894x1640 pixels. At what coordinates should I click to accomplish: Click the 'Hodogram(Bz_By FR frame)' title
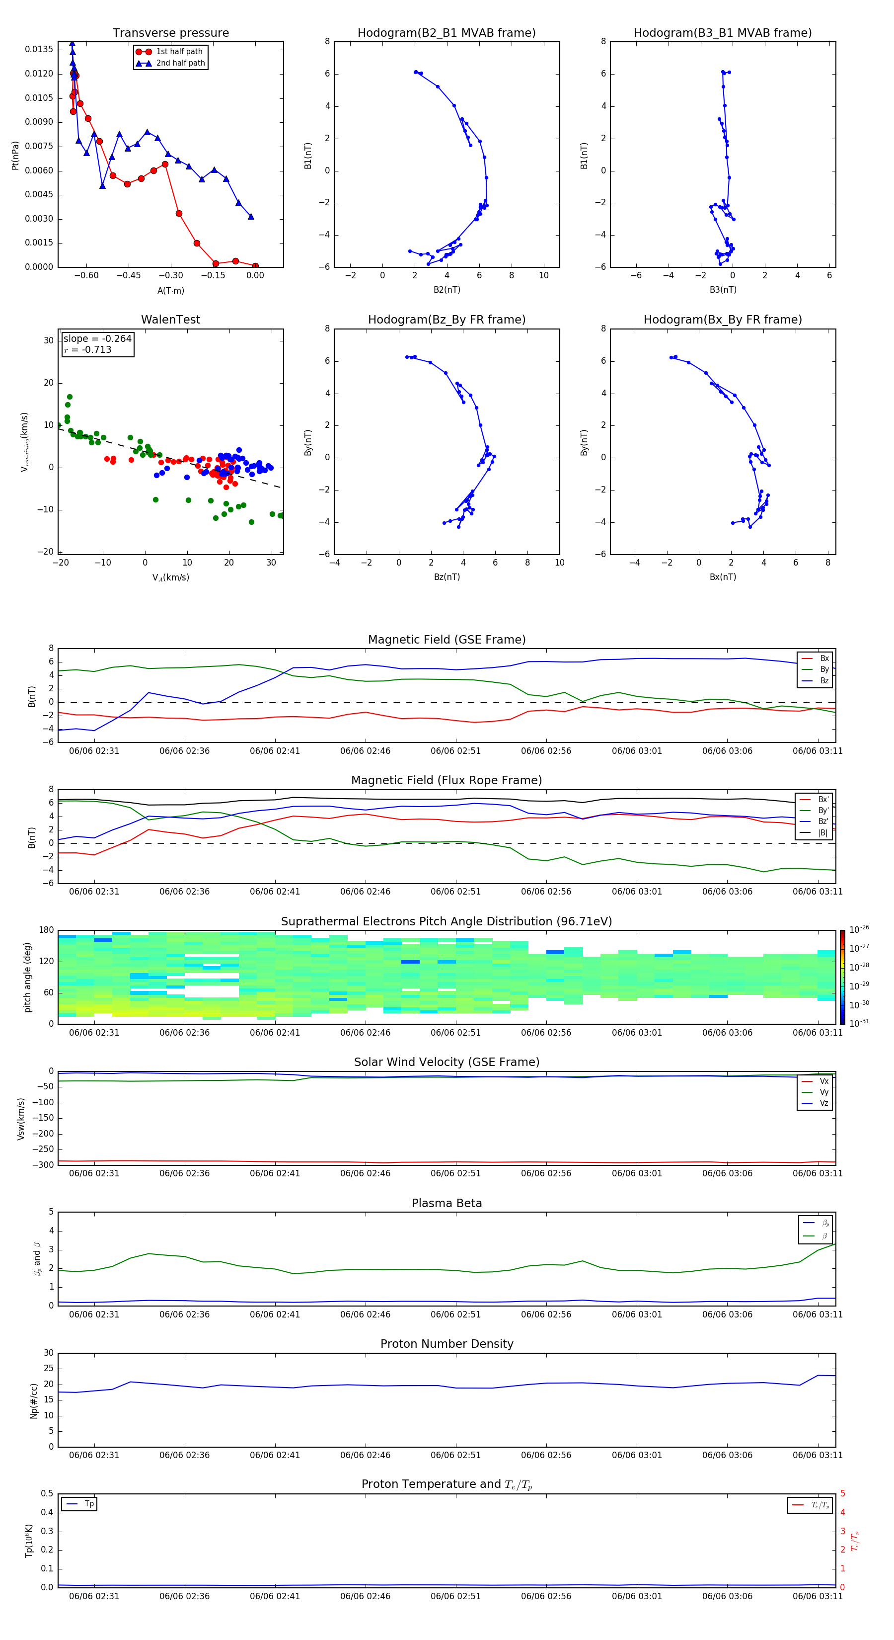446,320
